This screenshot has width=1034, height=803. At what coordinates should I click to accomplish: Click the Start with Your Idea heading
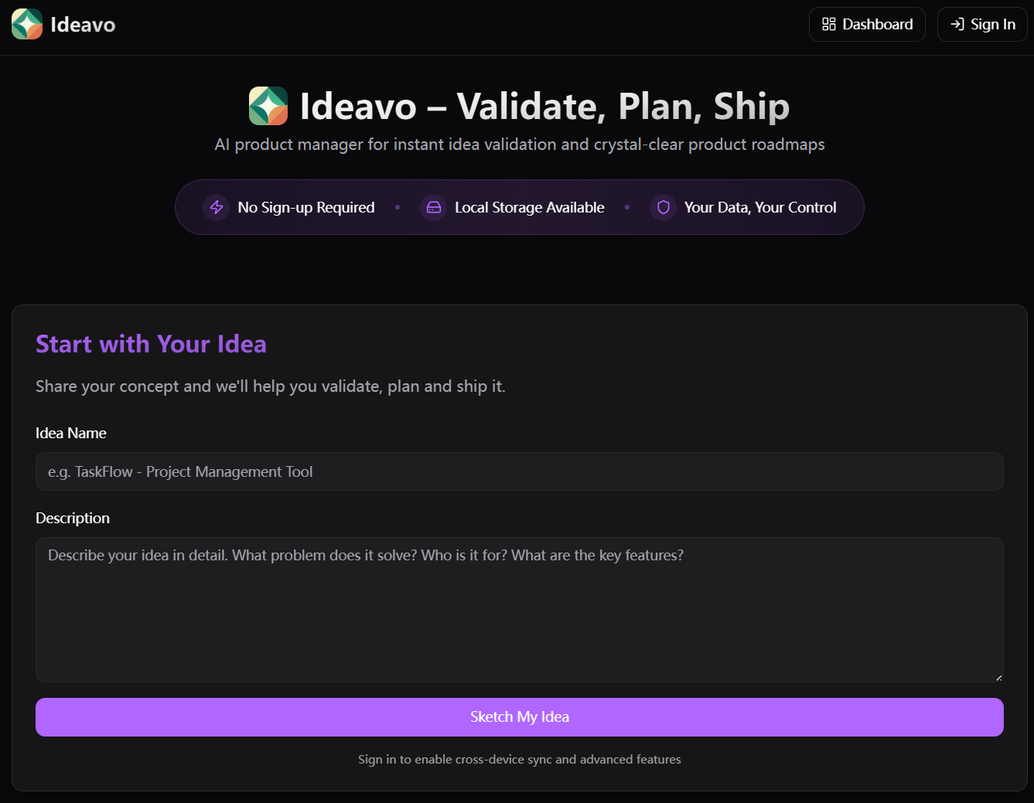pos(151,344)
